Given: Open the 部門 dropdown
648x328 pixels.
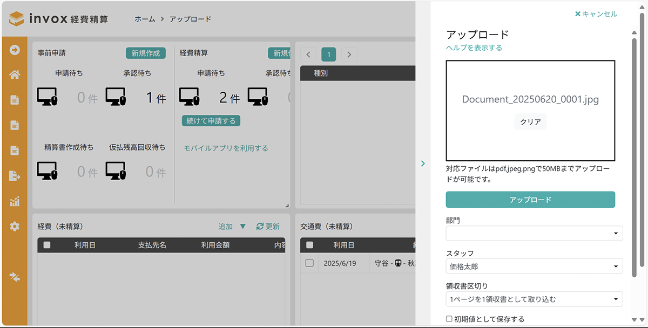Looking at the screenshot, I should click(x=534, y=233).
